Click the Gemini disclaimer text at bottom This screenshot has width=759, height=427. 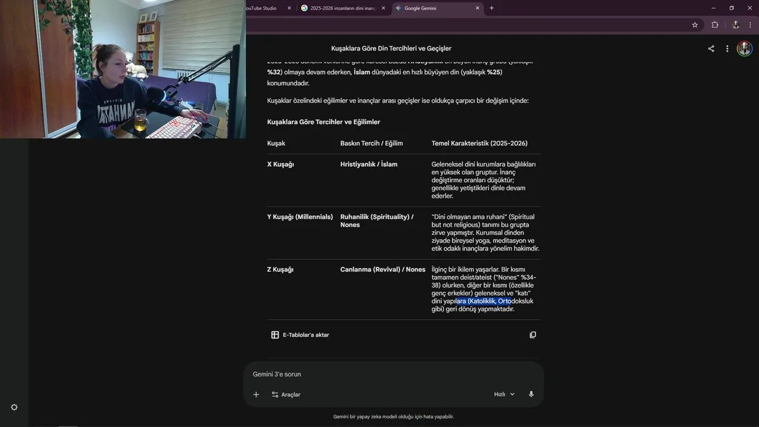pyautogui.click(x=394, y=417)
